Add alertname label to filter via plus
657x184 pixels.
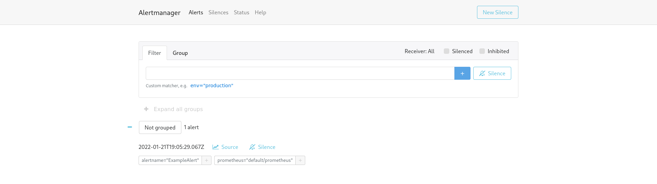(206, 160)
